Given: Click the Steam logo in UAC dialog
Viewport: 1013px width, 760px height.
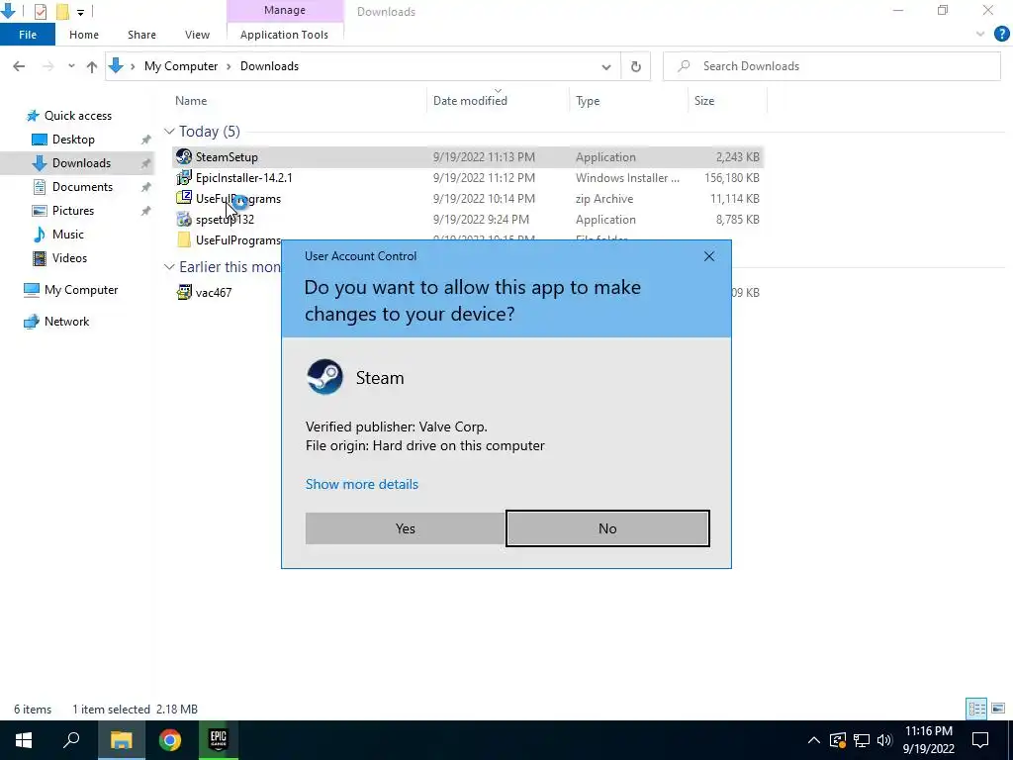Looking at the screenshot, I should tap(324, 377).
